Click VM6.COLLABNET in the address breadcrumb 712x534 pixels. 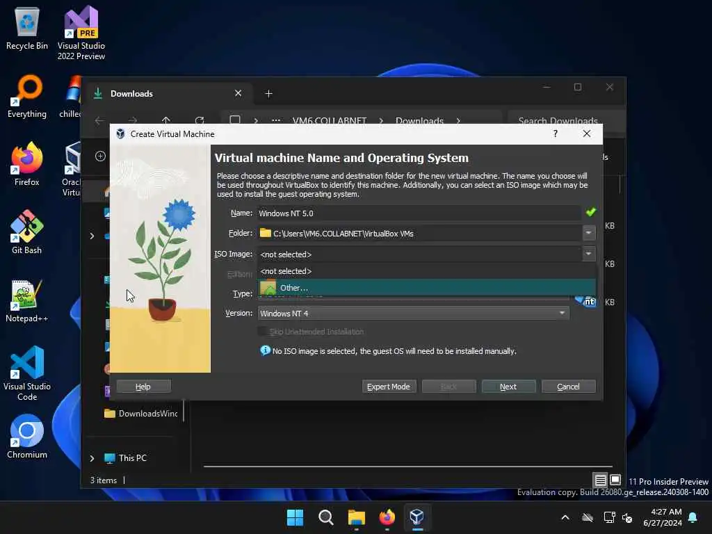pos(329,121)
